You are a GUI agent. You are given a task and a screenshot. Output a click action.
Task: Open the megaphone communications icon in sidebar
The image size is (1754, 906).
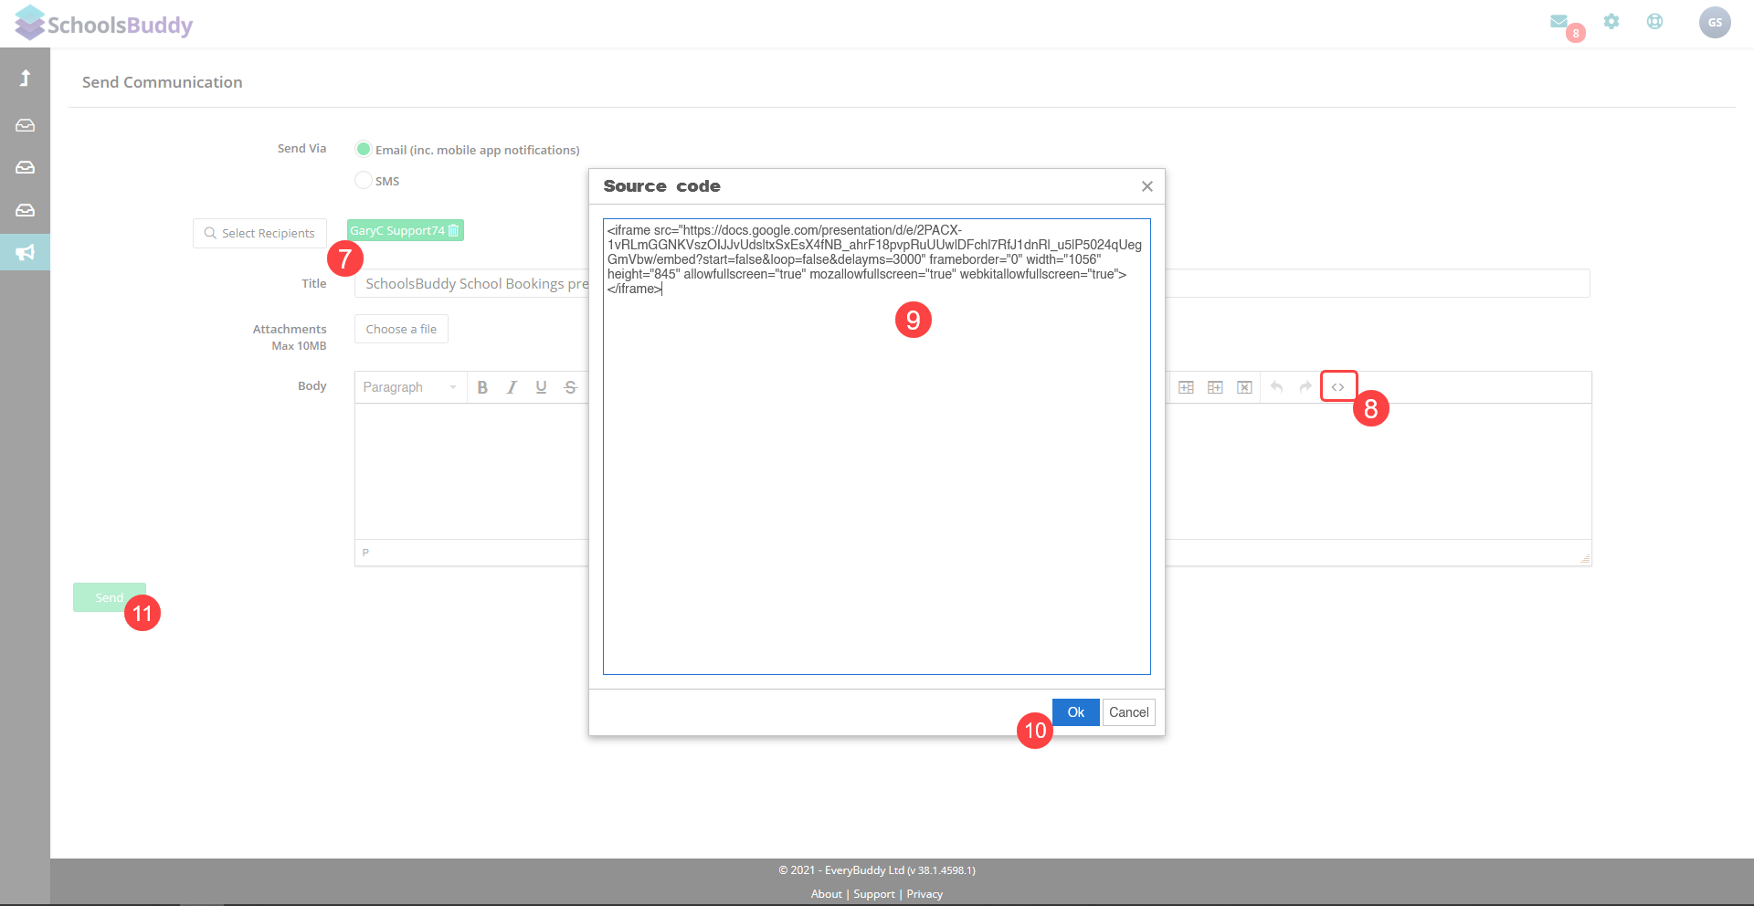coord(26,252)
